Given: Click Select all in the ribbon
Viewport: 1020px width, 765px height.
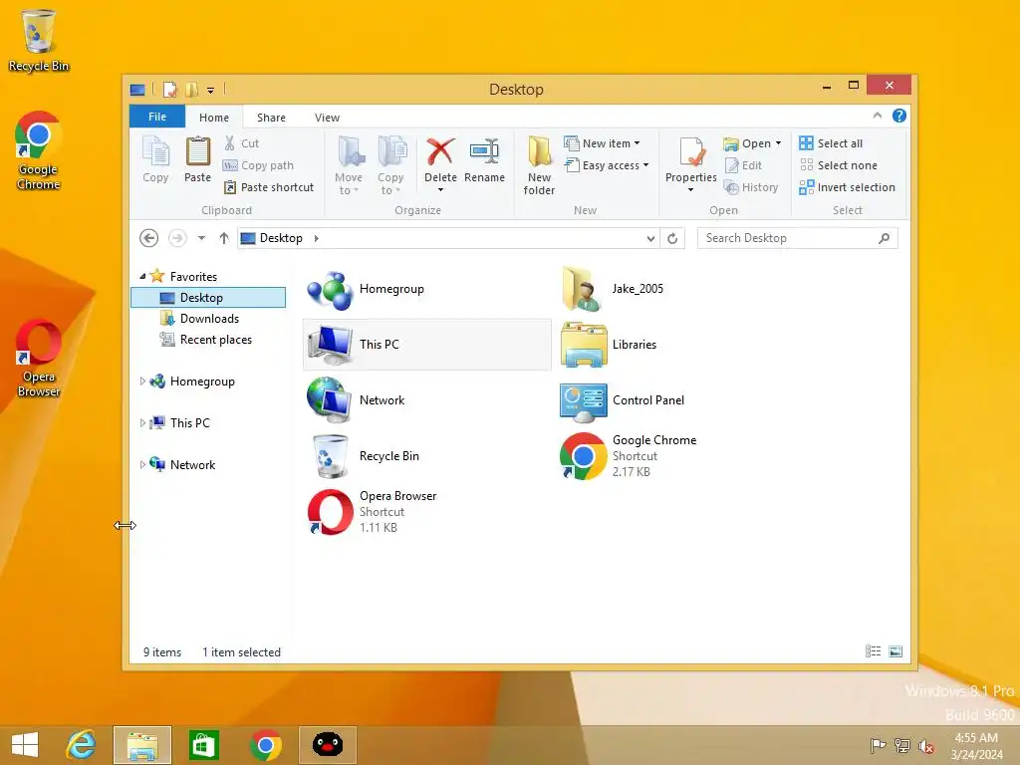Looking at the screenshot, I should click(831, 143).
